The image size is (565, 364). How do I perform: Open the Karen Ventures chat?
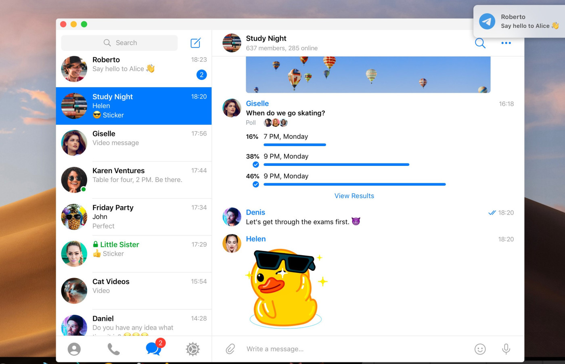[x=134, y=180]
